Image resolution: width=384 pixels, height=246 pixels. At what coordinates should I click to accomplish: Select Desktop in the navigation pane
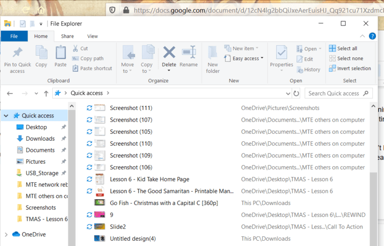point(36,127)
